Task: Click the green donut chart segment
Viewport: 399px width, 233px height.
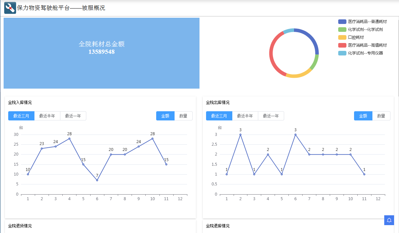Action: 315,62
